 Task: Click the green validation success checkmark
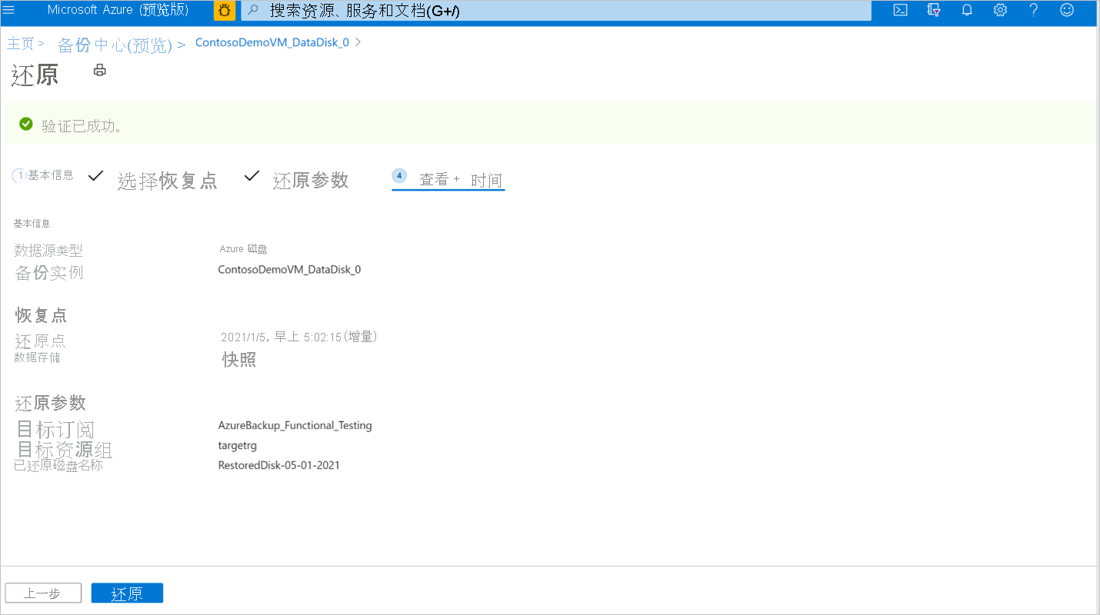pos(26,124)
